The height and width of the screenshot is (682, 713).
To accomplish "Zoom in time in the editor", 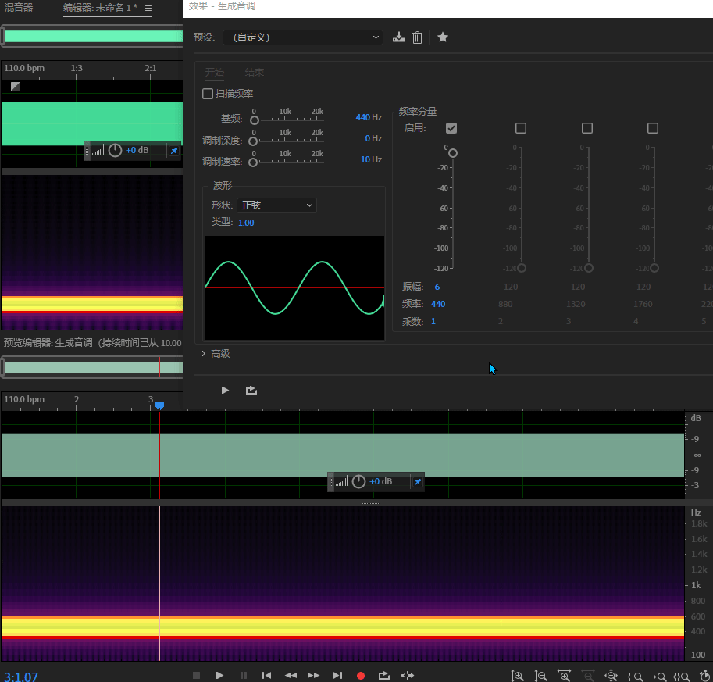I will pyautogui.click(x=565, y=676).
